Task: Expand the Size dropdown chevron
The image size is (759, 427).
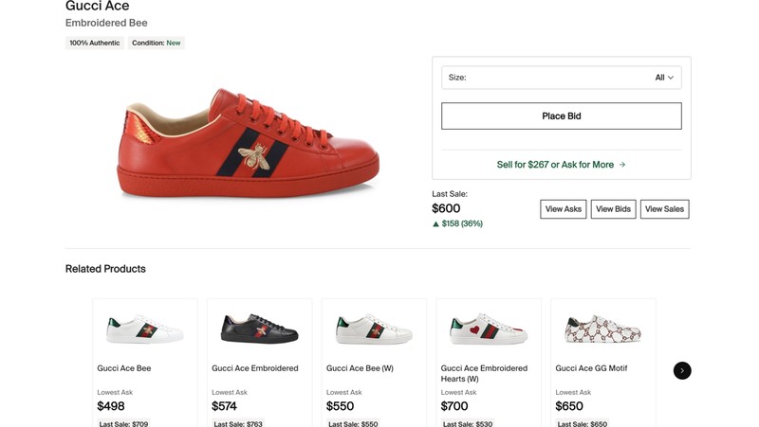Action: click(x=671, y=78)
